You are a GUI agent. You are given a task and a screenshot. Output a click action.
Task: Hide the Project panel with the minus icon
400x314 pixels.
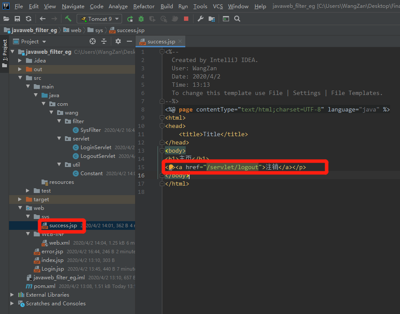129,41
